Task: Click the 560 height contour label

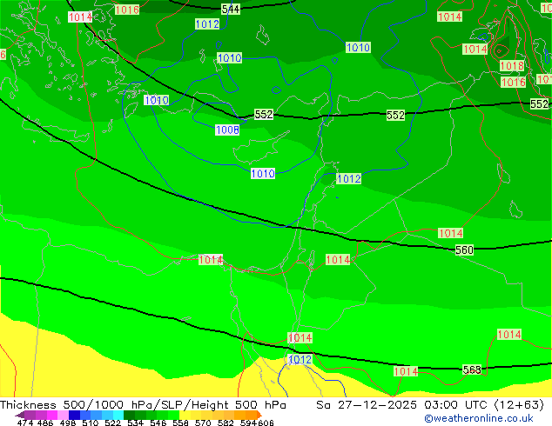Action: (x=464, y=250)
